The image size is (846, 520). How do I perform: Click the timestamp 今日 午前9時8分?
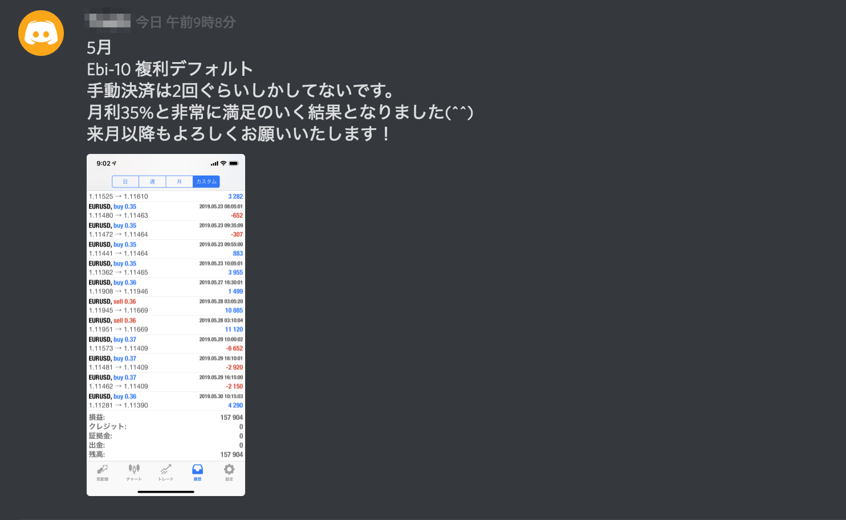tap(185, 22)
